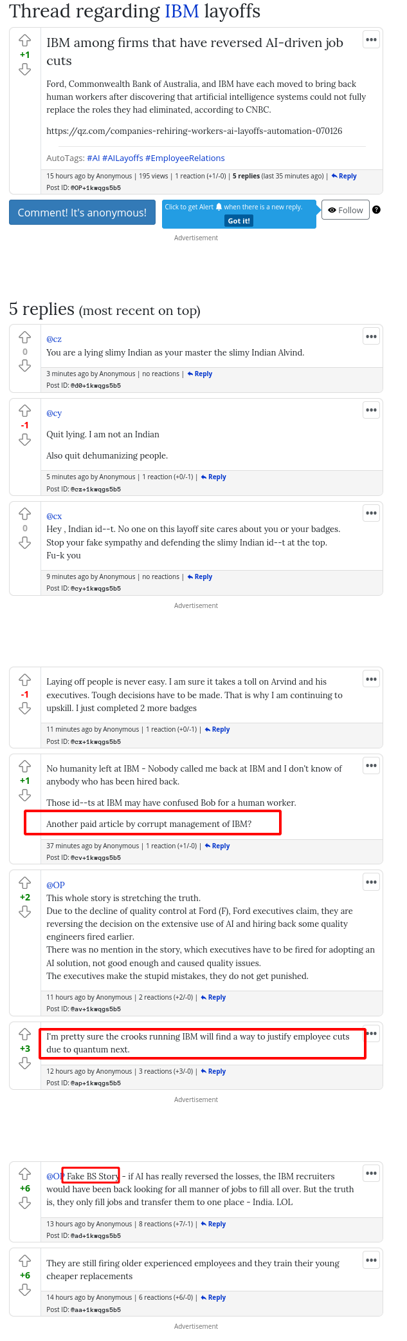
Task: Upvote the original IBM AI-driven job cuts post
Action: click(x=25, y=40)
